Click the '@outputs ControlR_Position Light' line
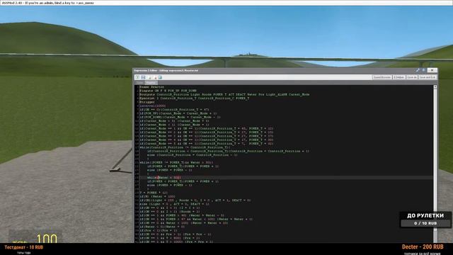The height and width of the screenshot is (255, 453). (224, 94)
